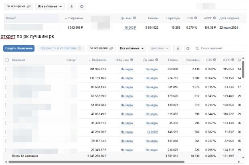Screen dimensions: 249x165
Task: Click the Клиент column header
Action: pos(11,18)
